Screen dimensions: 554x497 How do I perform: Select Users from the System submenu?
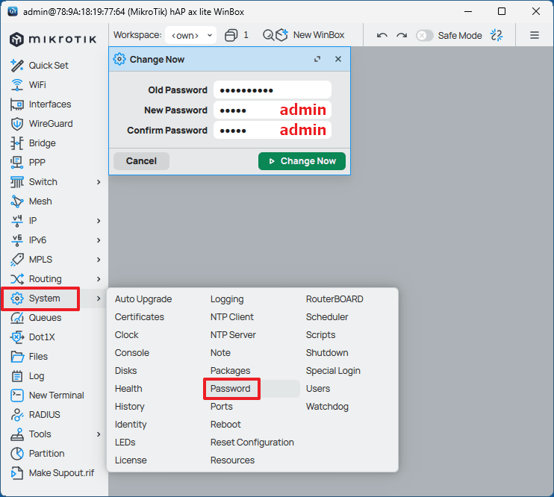coord(318,389)
